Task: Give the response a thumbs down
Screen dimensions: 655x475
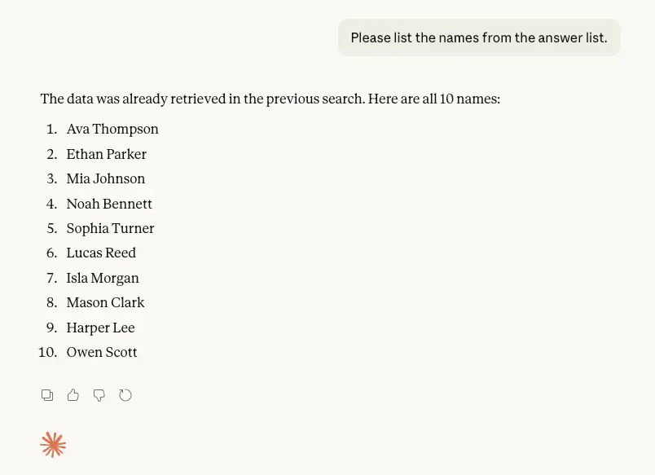Action: point(99,395)
